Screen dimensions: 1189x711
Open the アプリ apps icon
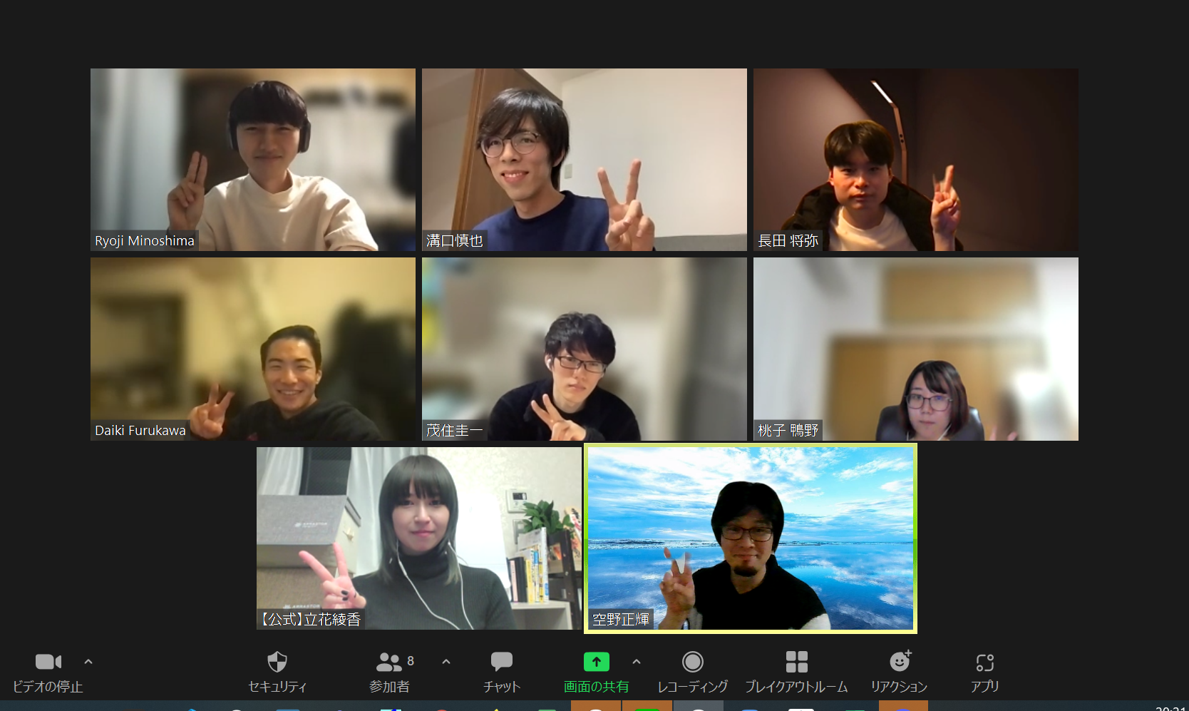tap(984, 663)
